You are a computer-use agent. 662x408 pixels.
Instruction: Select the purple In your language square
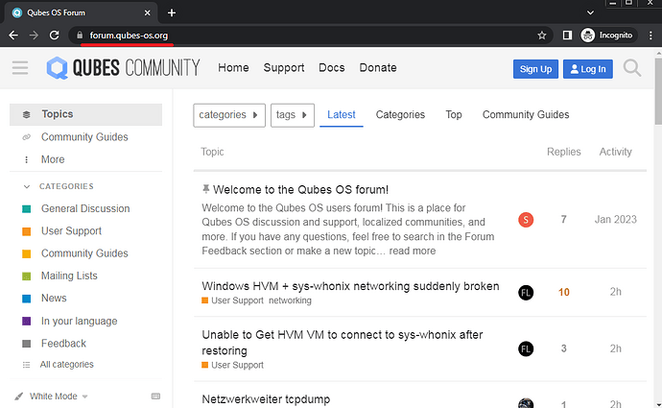coord(26,321)
